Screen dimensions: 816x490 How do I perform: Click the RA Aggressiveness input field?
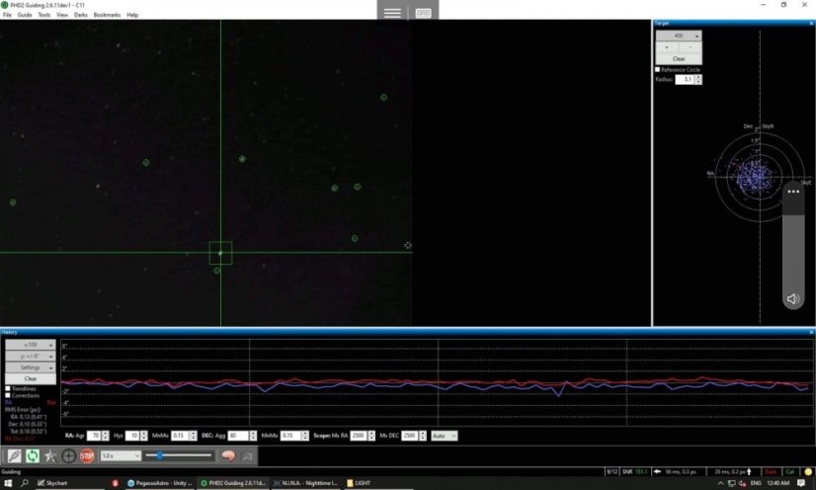coord(94,435)
